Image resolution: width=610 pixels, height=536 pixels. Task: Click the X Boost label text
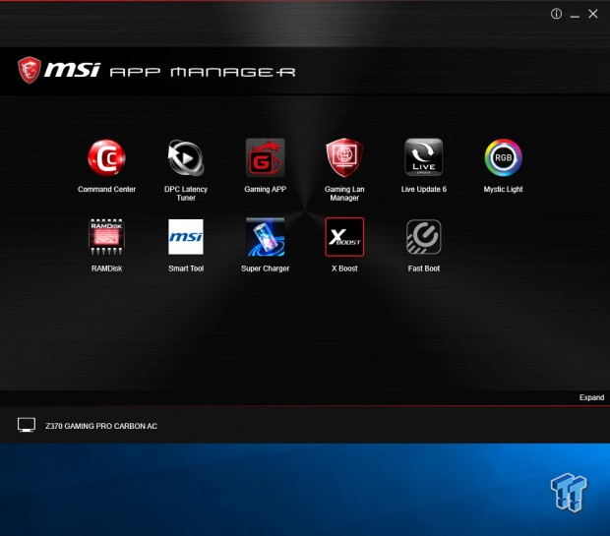click(x=344, y=268)
